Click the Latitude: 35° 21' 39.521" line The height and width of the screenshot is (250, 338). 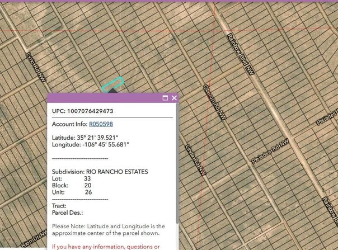pos(85,138)
